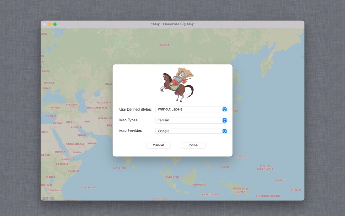Expand the Map Types dropdown showing Terrain
345x216 pixels.
(191, 120)
